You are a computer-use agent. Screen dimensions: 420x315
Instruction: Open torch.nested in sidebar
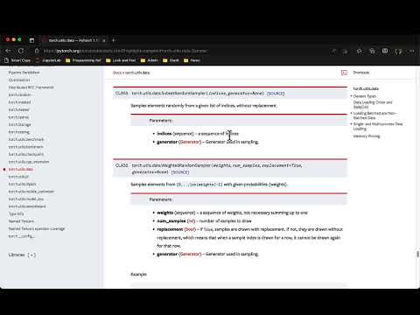19,109
